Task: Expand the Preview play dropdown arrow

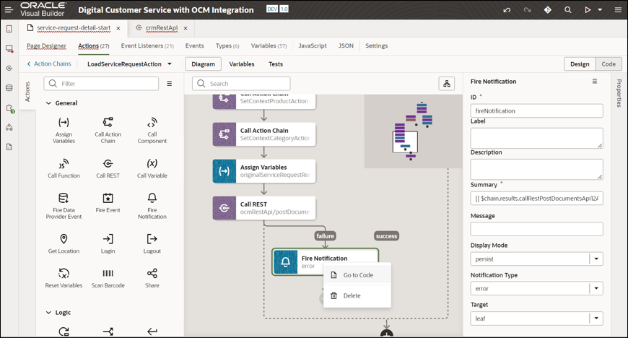Action: pyautogui.click(x=600, y=9)
